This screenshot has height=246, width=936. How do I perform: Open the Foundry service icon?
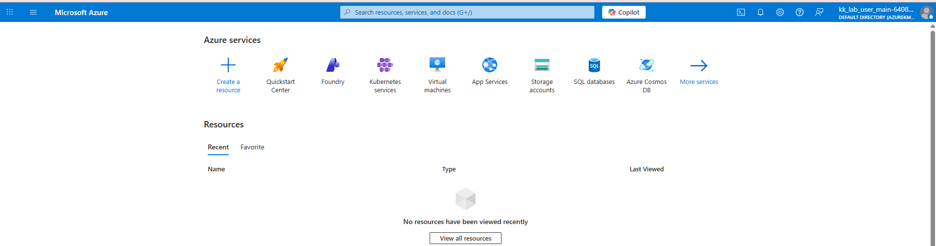pos(333,65)
